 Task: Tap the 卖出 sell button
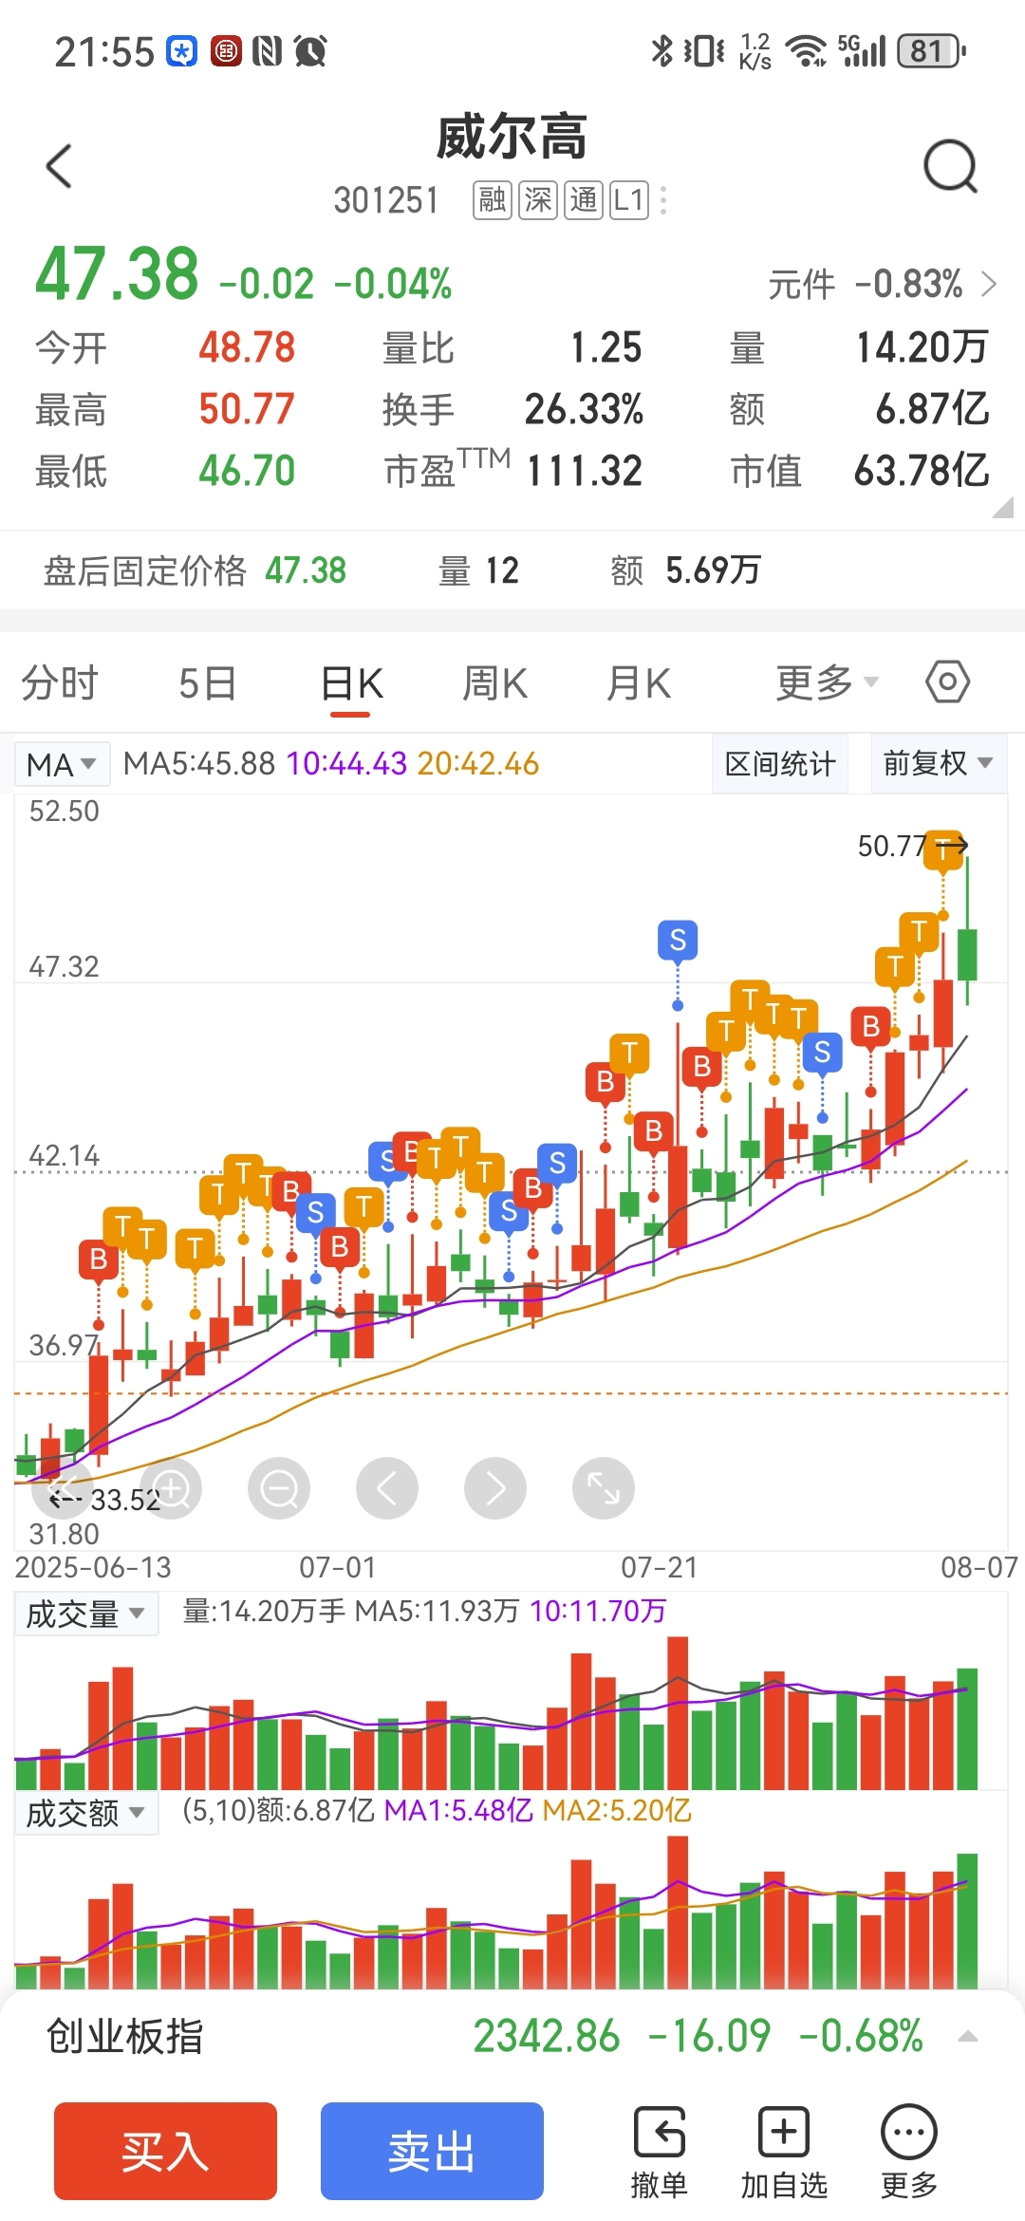tap(432, 2151)
